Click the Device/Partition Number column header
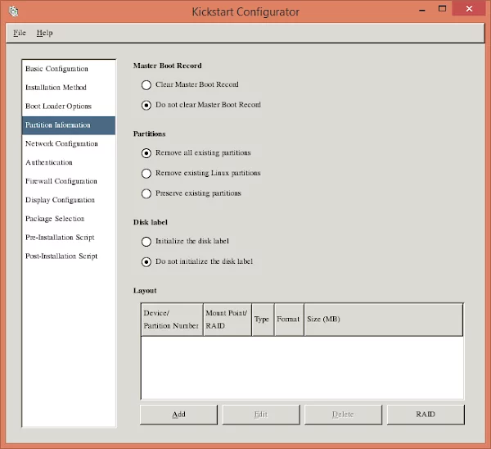 172,320
